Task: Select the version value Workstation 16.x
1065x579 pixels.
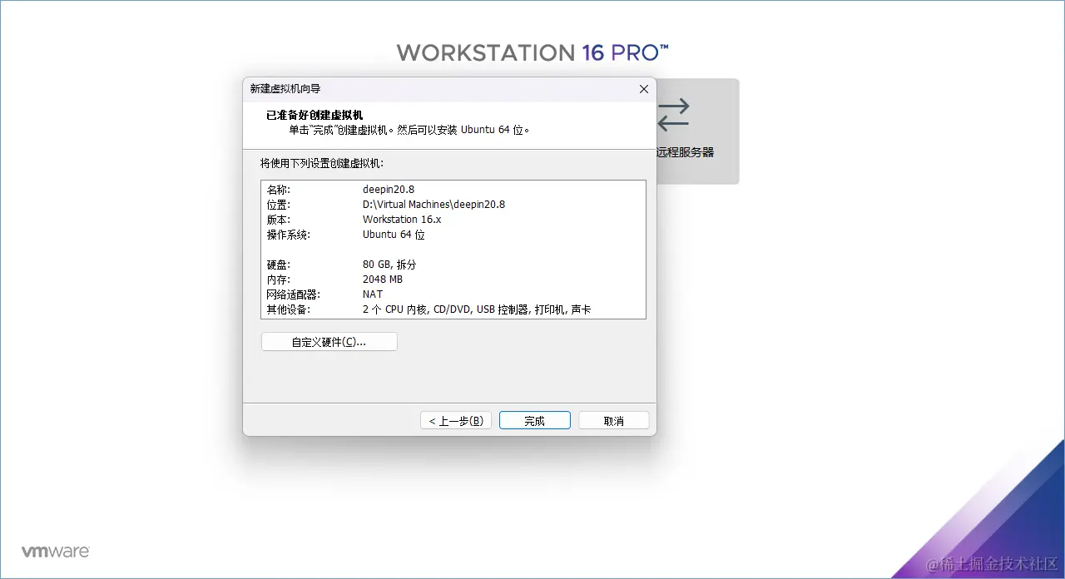Action: coord(402,220)
